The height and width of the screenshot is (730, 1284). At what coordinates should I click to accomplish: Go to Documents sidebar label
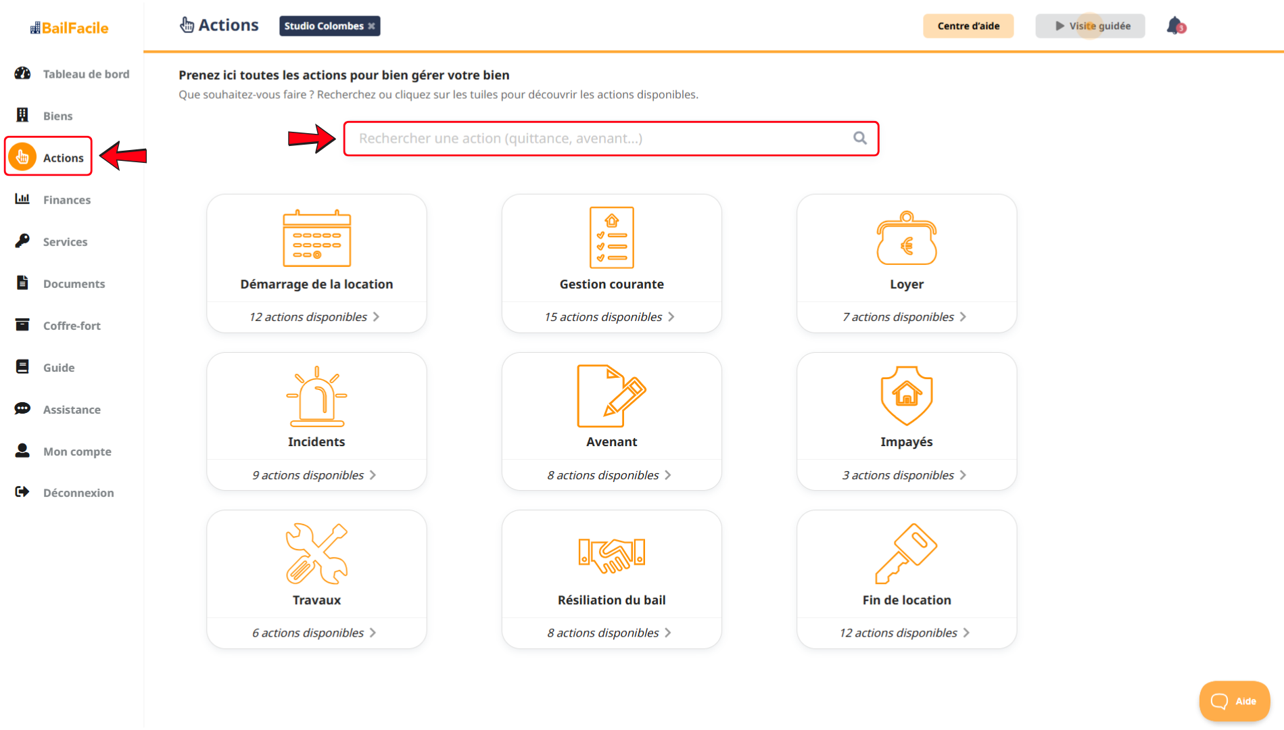(74, 284)
